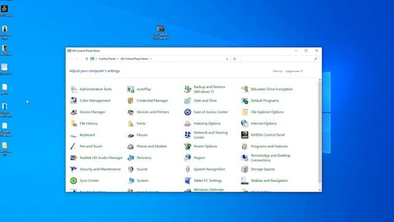Click the search magnifier icon
394x222 pixels.
[x=316, y=59]
